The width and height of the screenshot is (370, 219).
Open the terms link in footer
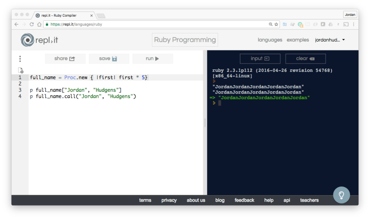point(145,200)
